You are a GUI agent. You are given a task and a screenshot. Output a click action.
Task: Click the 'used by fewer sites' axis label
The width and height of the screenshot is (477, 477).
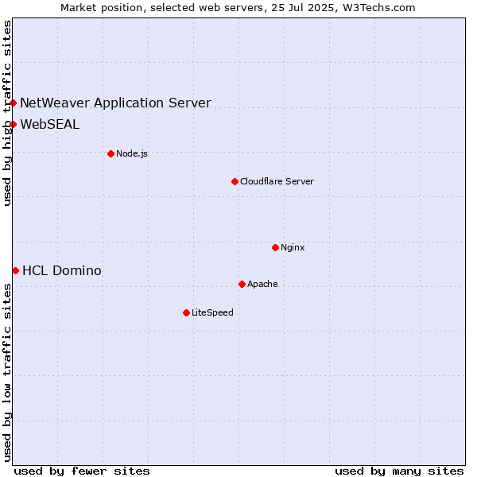(x=82, y=471)
